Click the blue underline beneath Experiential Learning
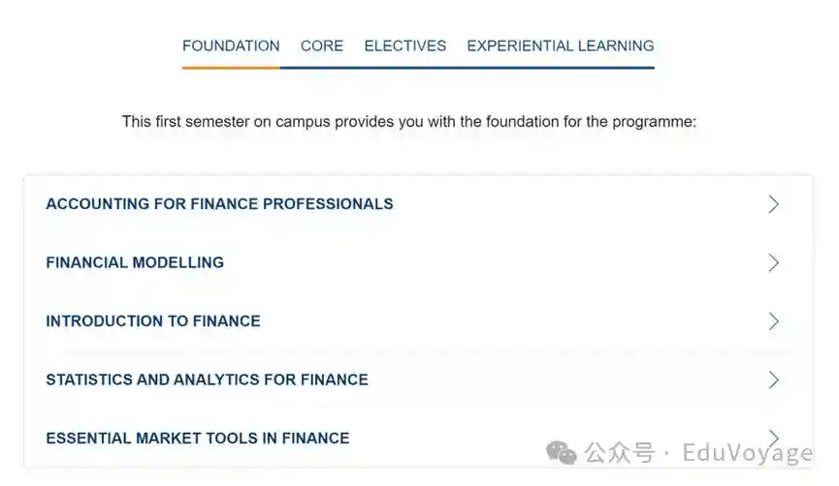839x486 pixels. pos(561,68)
